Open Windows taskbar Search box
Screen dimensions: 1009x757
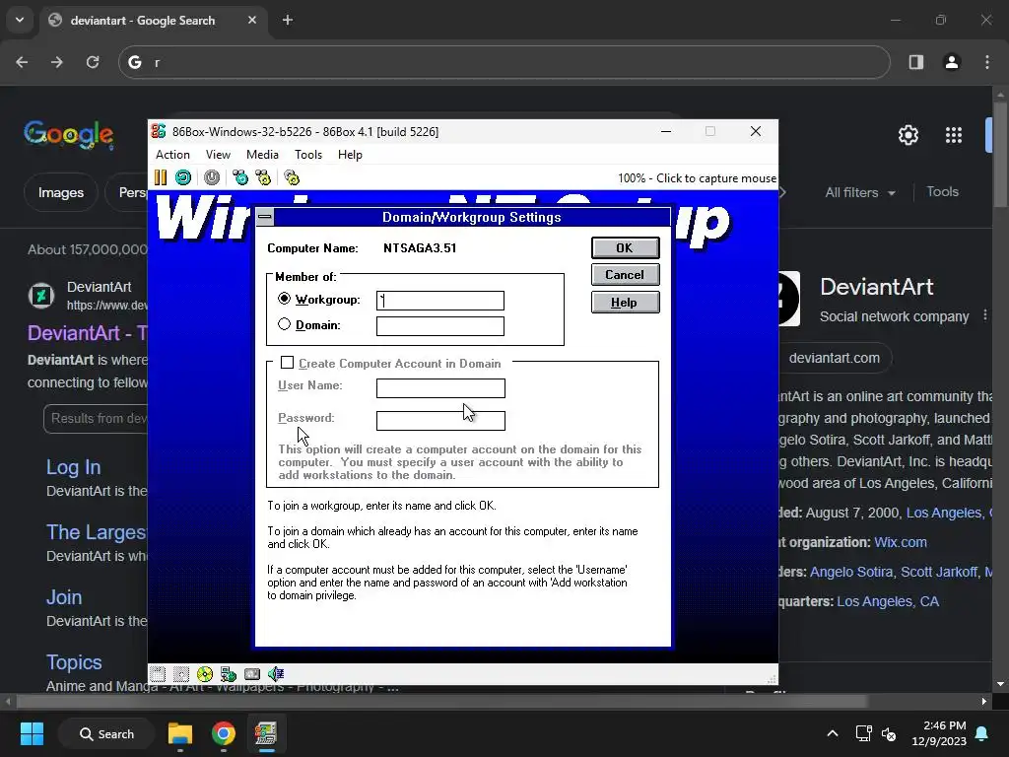(x=106, y=733)
